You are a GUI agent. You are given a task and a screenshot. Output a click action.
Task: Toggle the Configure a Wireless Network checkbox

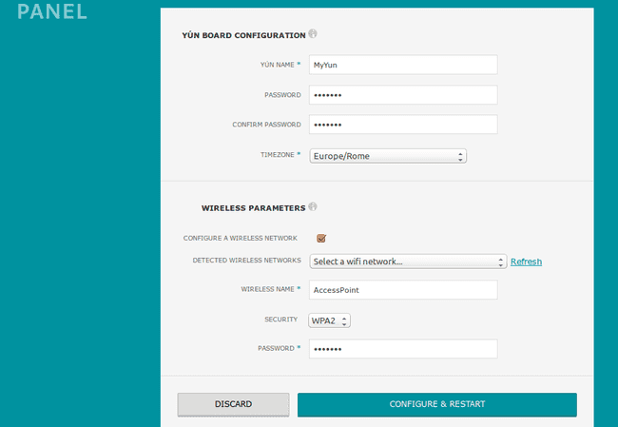tap(321, 238)
